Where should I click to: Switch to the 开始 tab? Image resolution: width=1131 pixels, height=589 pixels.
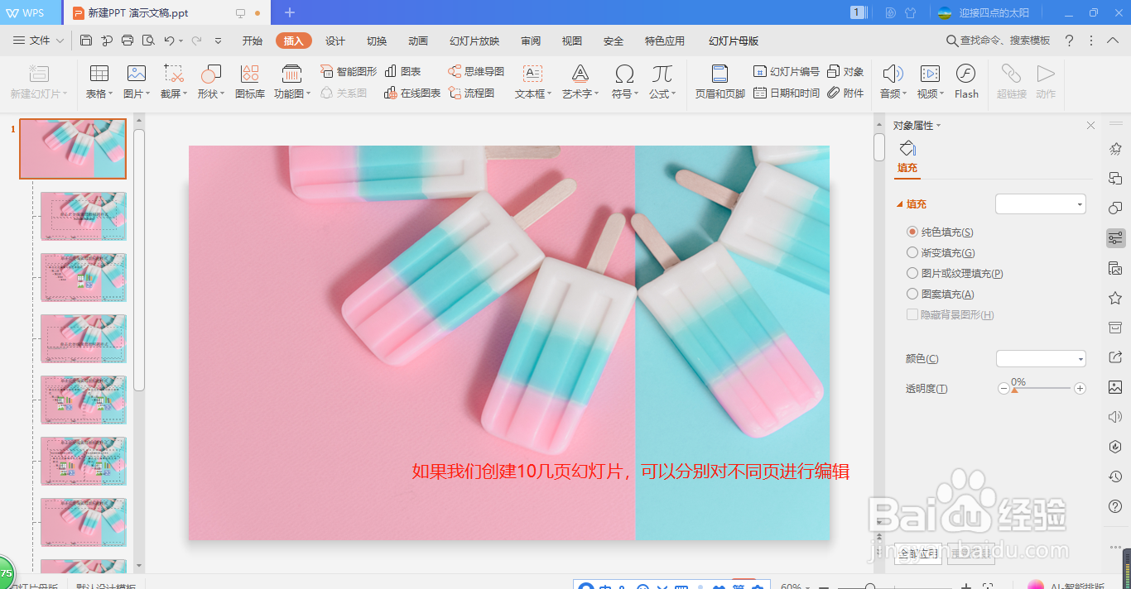point(253,41)
